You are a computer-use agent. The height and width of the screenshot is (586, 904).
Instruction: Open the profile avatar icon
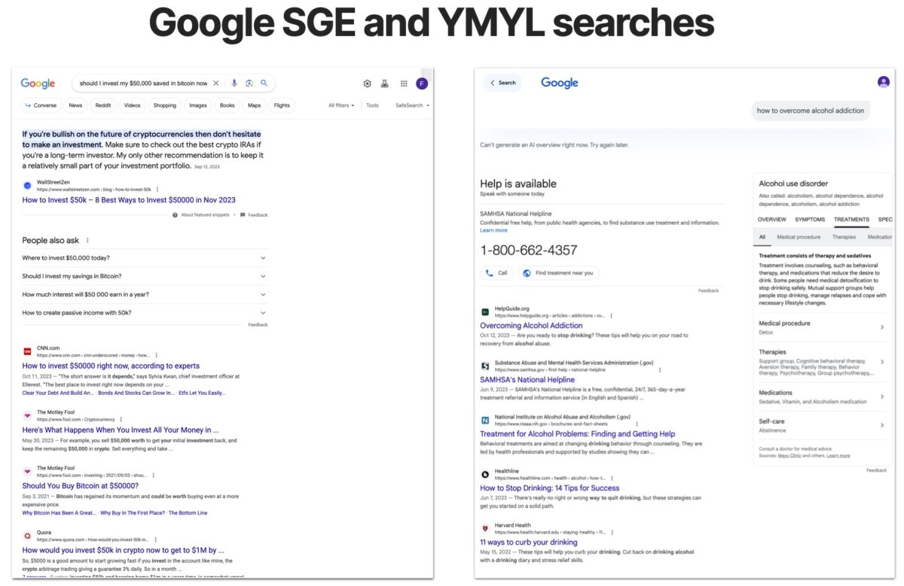click(x=422, y=83)
